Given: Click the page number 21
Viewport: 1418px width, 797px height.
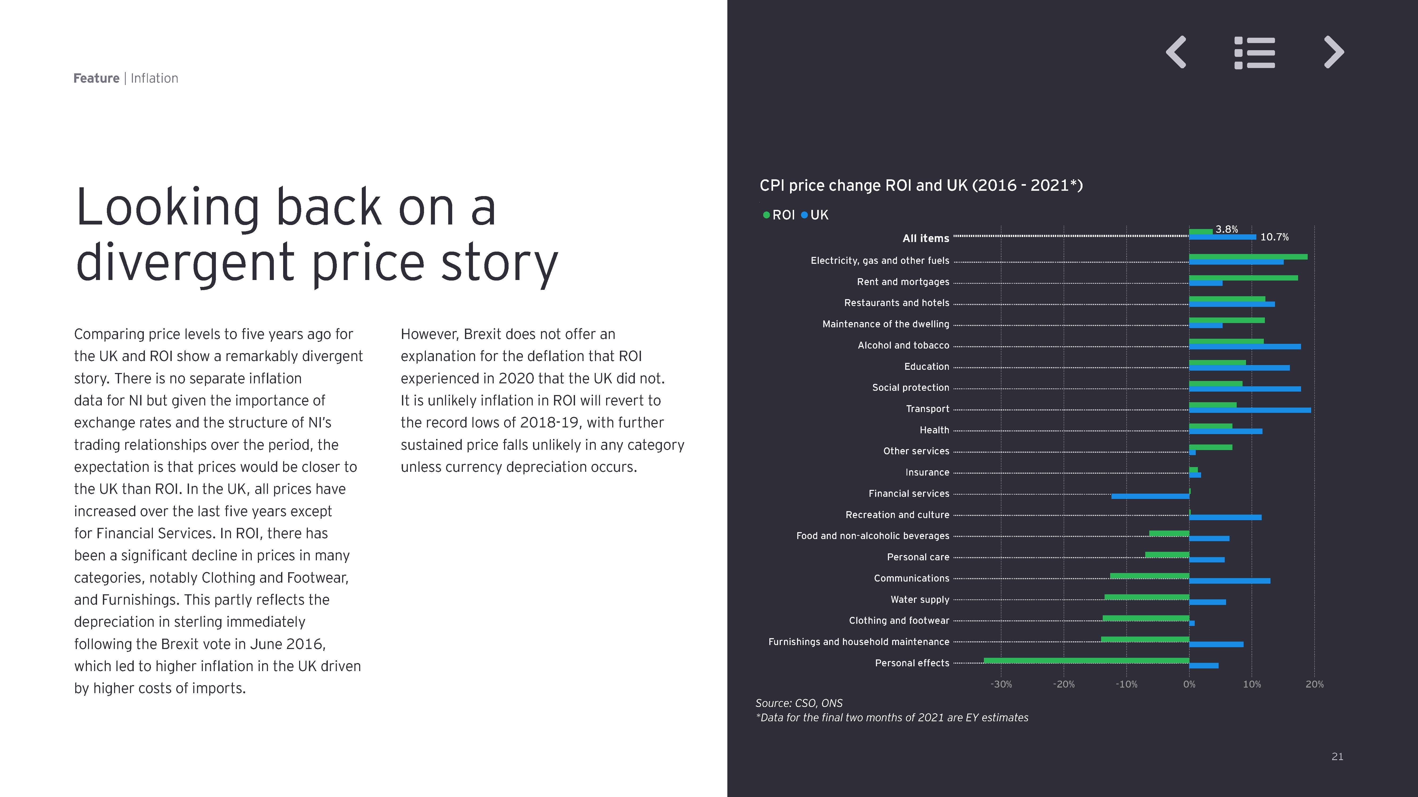Looking at the screenshot, I should 1337,757.
